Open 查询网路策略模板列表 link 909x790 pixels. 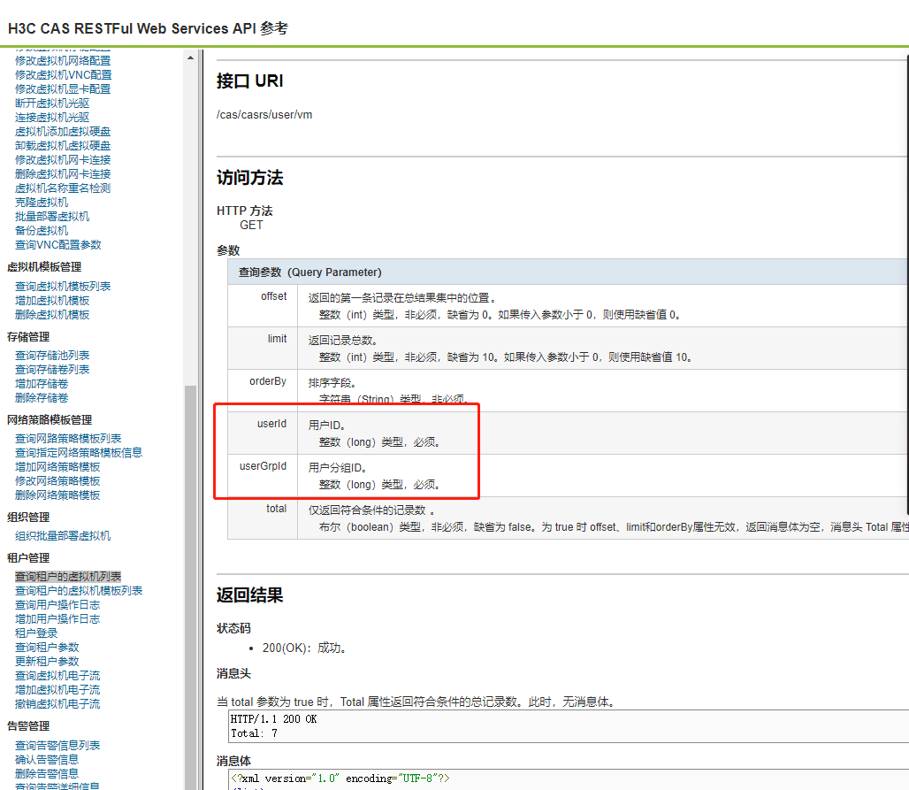pyautogui.click(x=68, y=439)
